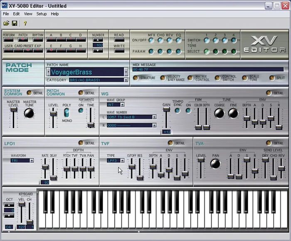Click the READ button
Image resolution: width=291 pixels, height=241 pixels.
(119, 40)
